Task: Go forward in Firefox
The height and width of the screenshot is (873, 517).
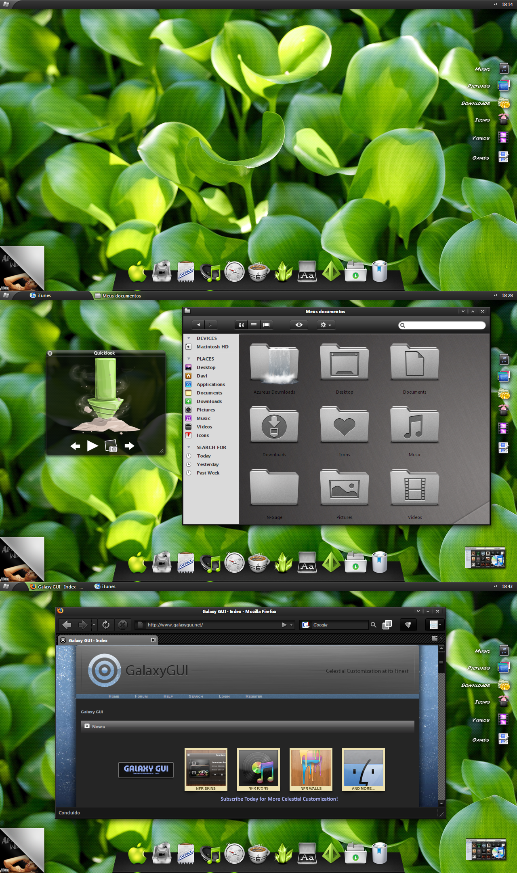Action: click(83, 625)
